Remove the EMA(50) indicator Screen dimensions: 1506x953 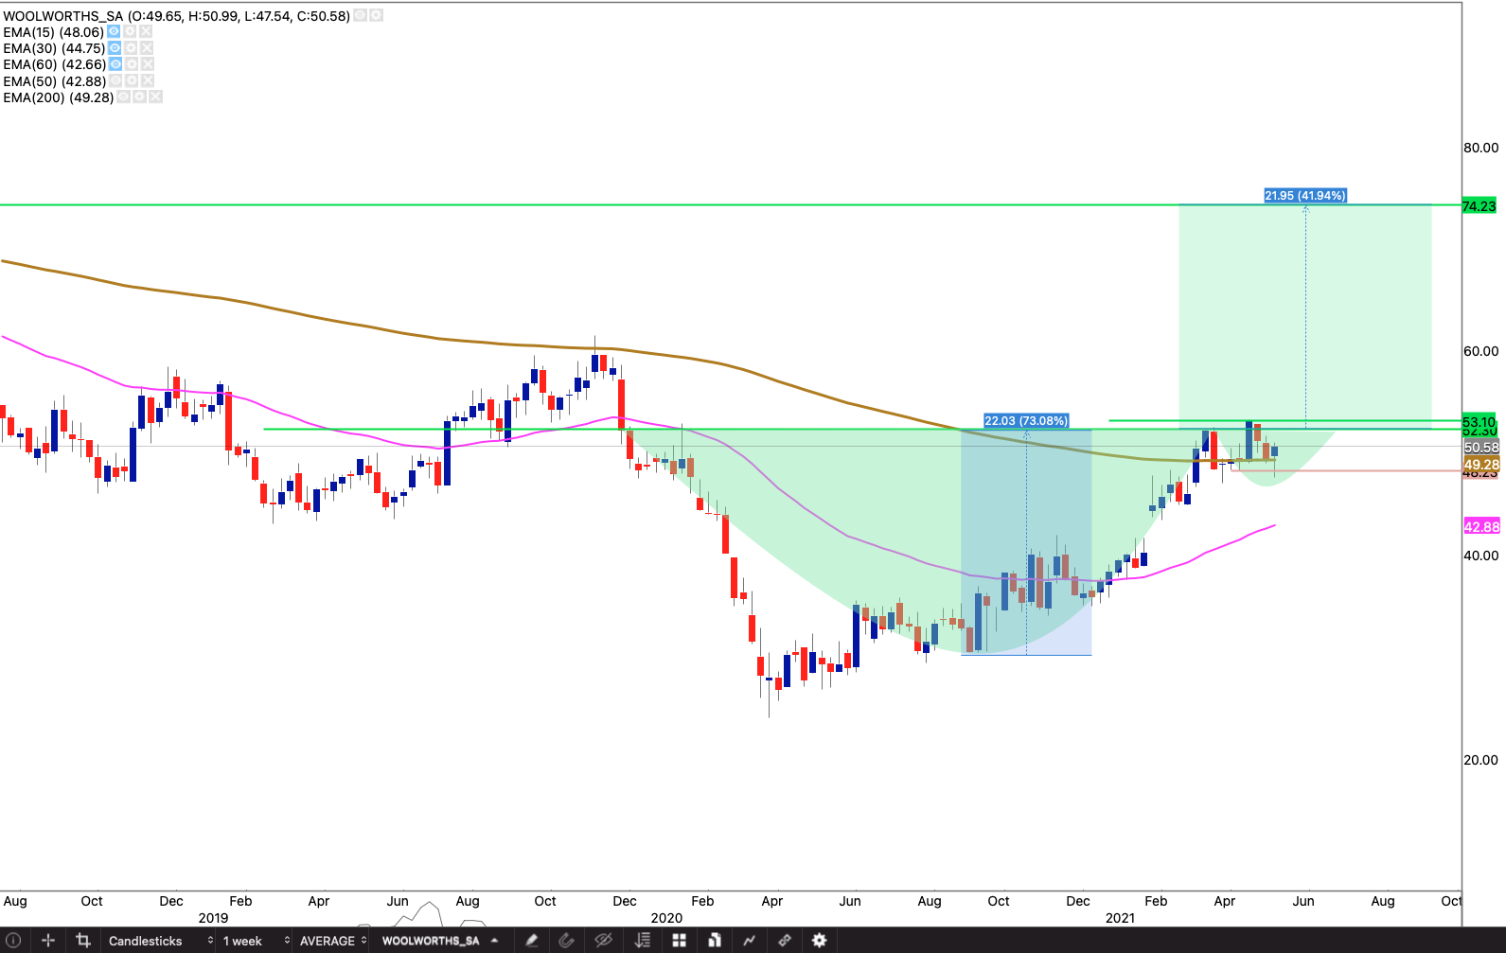point(148,81)
